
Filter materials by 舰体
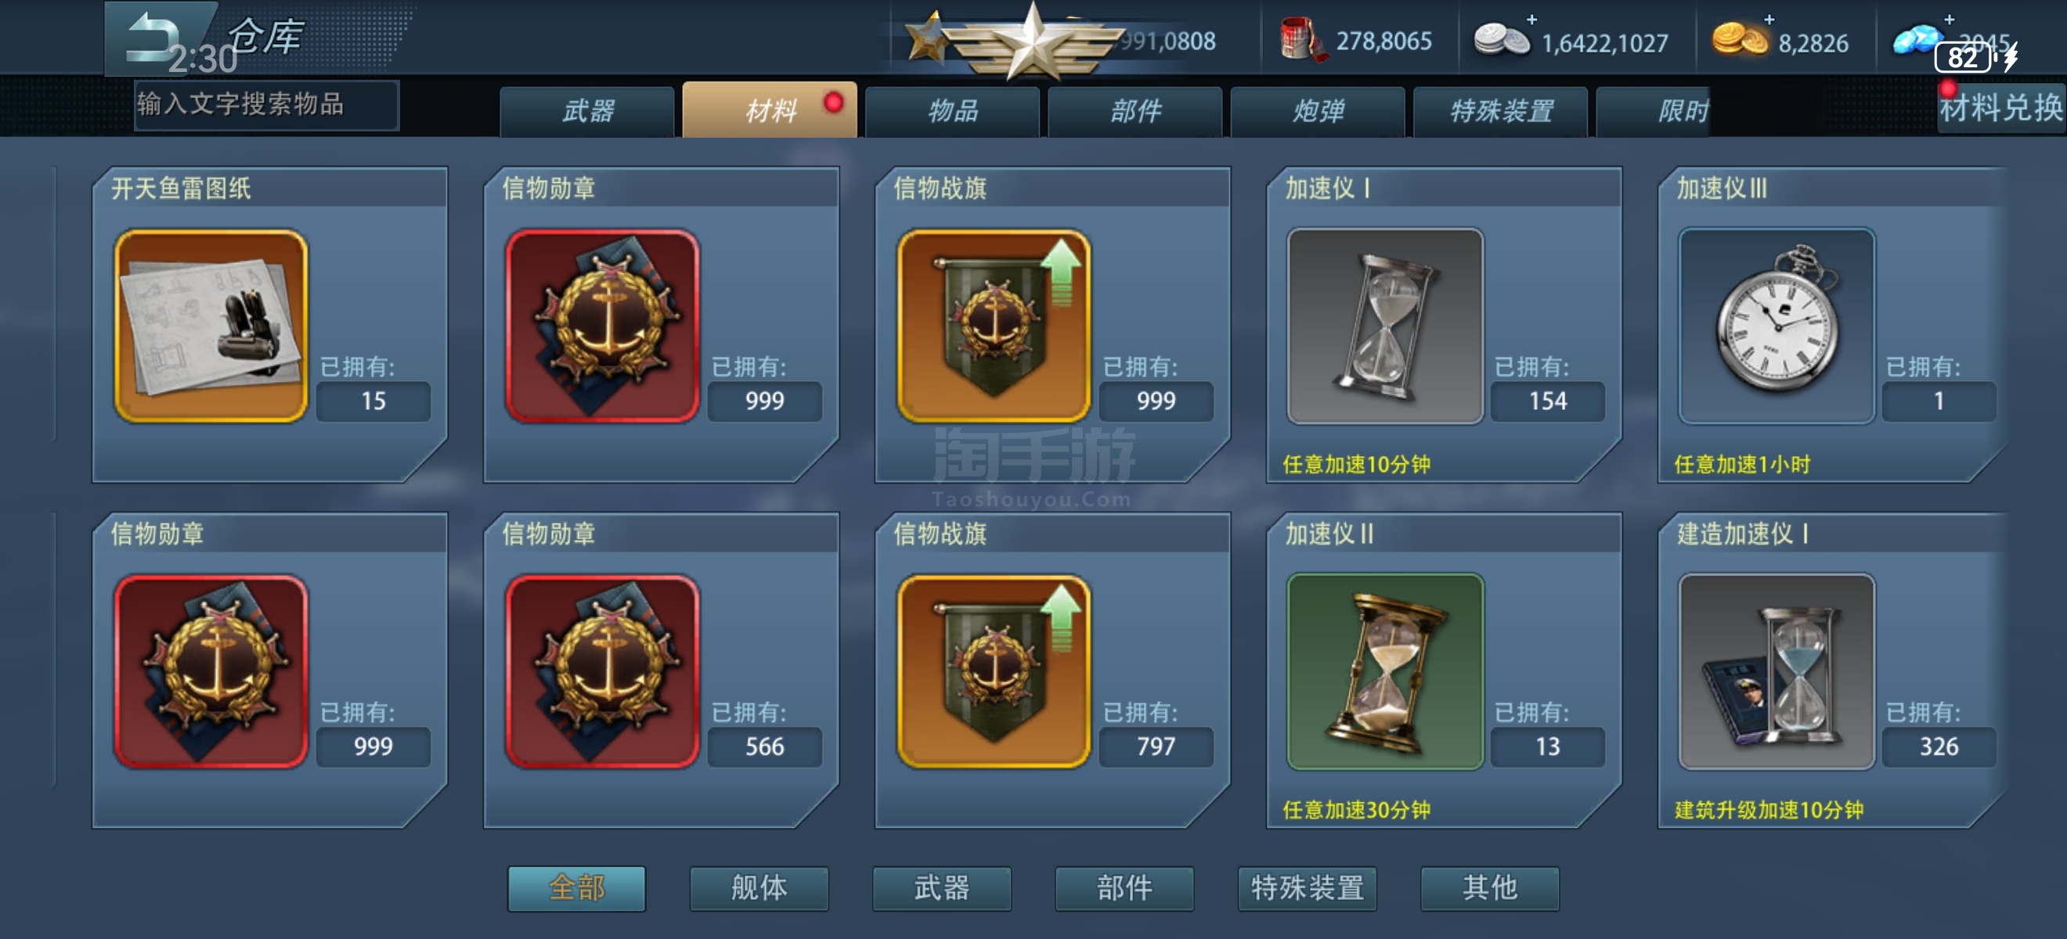pos(759,887)
